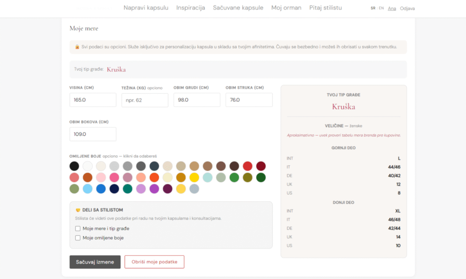Go to 'Moj orman' in navigation
Screen dimensions: 466x279
point(286,8)
